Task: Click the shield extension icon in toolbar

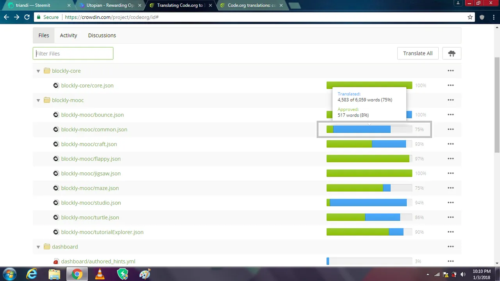Action: (x=482, y=17)
